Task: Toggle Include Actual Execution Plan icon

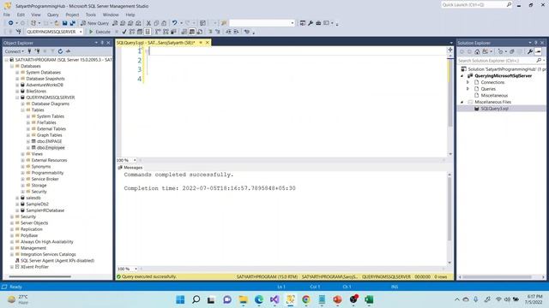Action: click(158, 32)
